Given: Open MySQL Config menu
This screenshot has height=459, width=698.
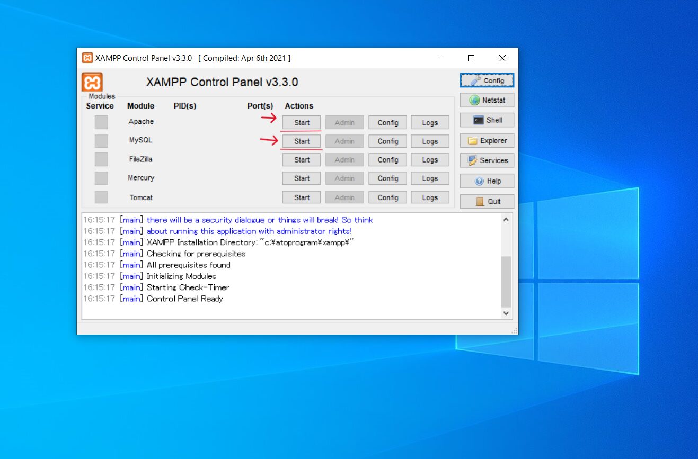Looking at the screenshot, I should point(388,141).
